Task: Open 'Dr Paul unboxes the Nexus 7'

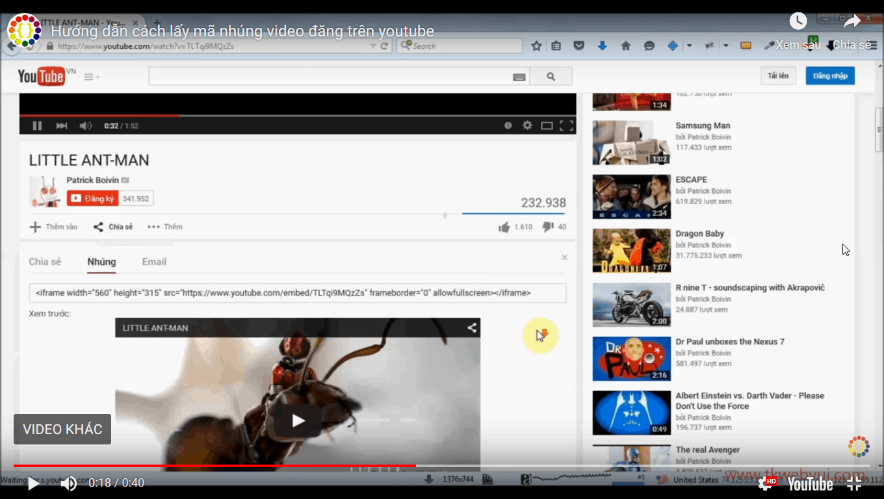Action: point(730,342)
